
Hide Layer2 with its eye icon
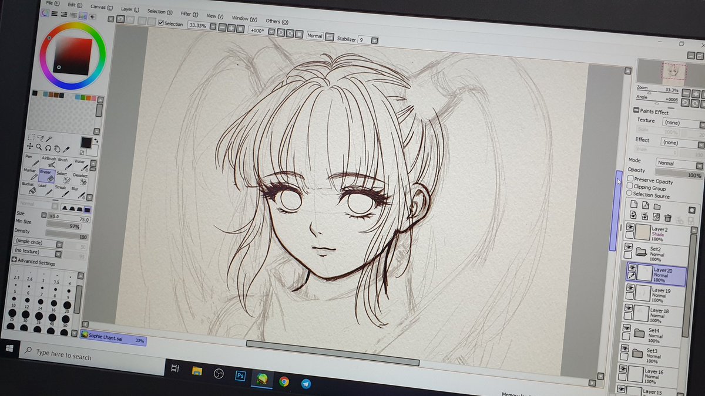click(630, 226)
